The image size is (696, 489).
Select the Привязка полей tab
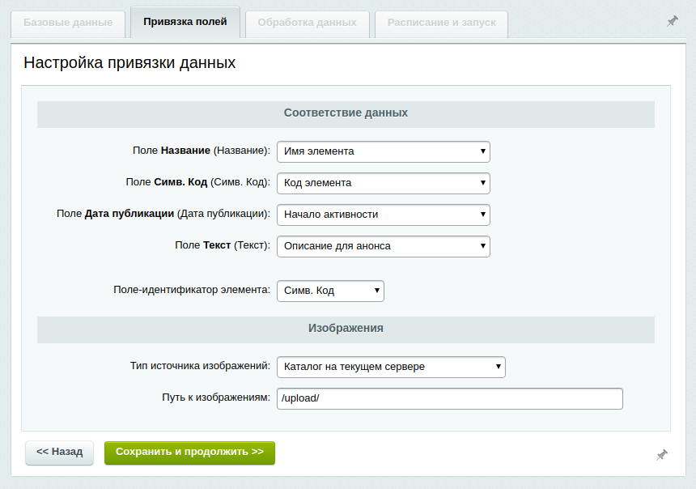click(185, 23)
